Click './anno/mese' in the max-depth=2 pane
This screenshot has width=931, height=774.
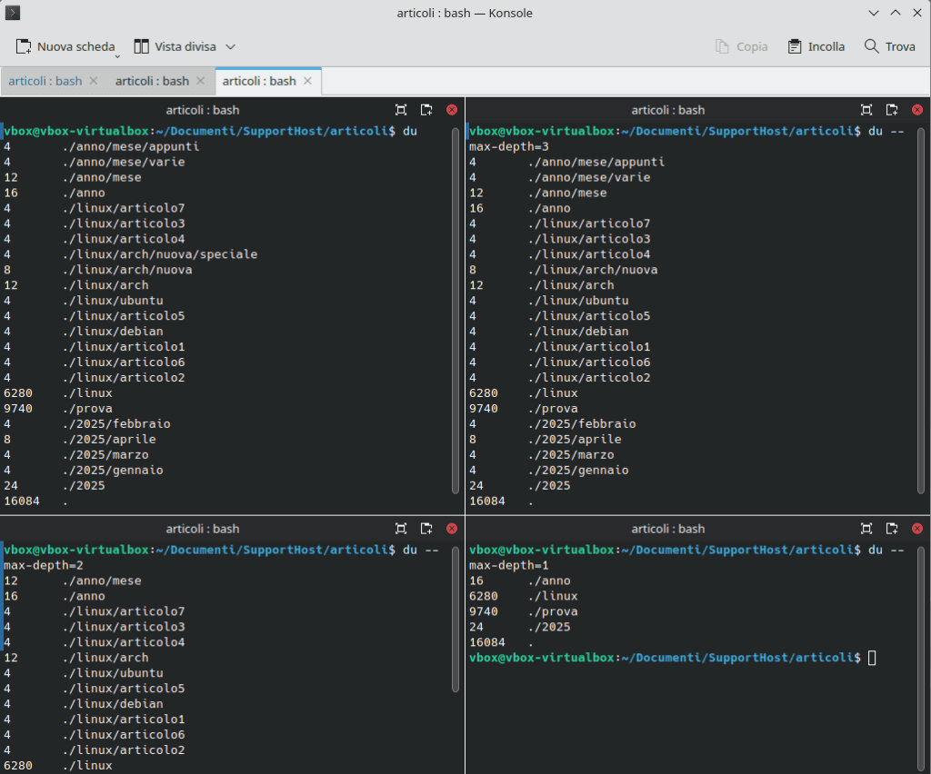point(102,580)
